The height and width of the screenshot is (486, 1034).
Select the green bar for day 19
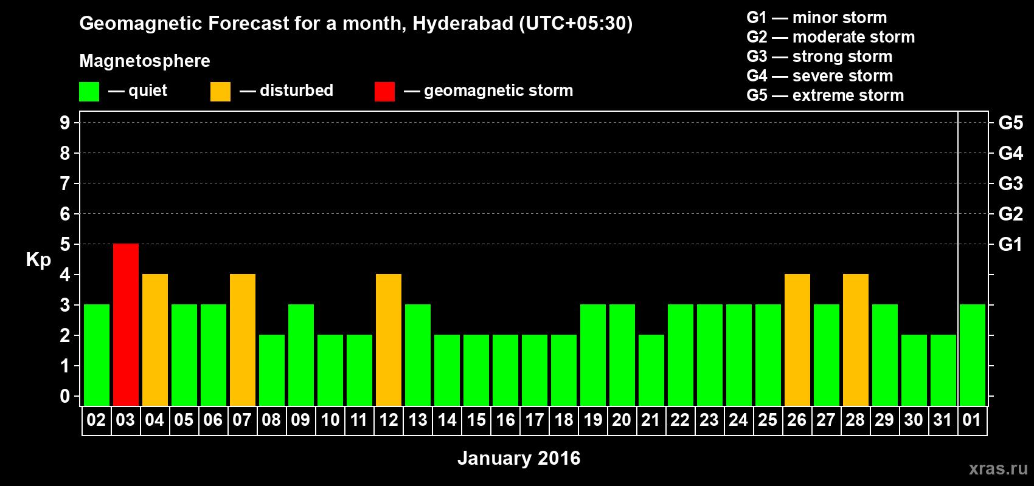(593, 355)
